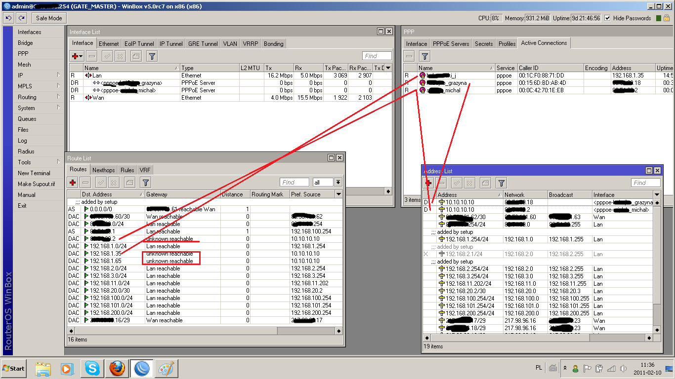The image size is (675, 379).
Task: Click the Redo arrow in WinBox toolbar
Action: [21, 18]
